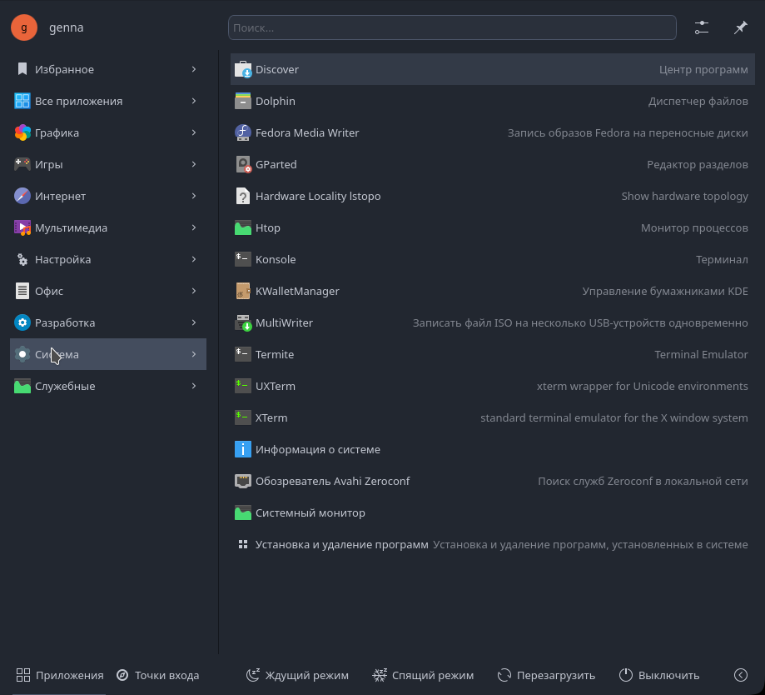Expand the Офис category chevron
765x695 pixels.
point(194,291)
